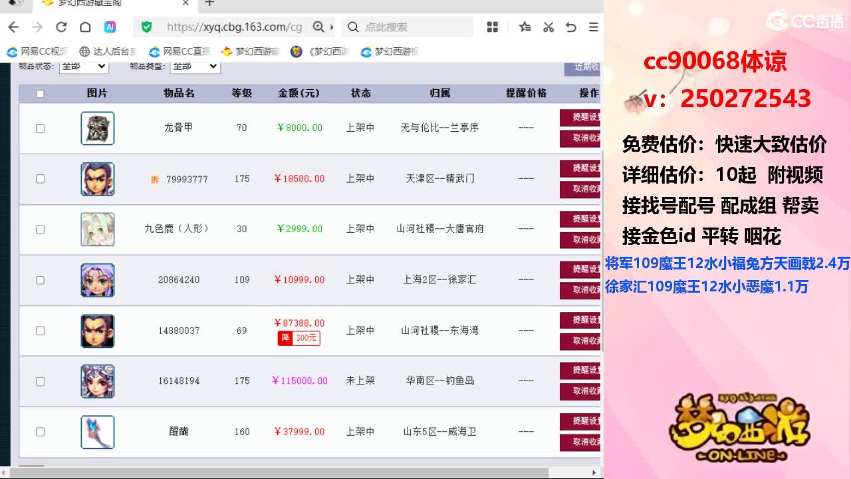The width and height of the screenshot is (851, 479).
Task: Switch to the 梦幻西游藏宝阁 tab
Action: pyautogui.click(x=113, y=3)
